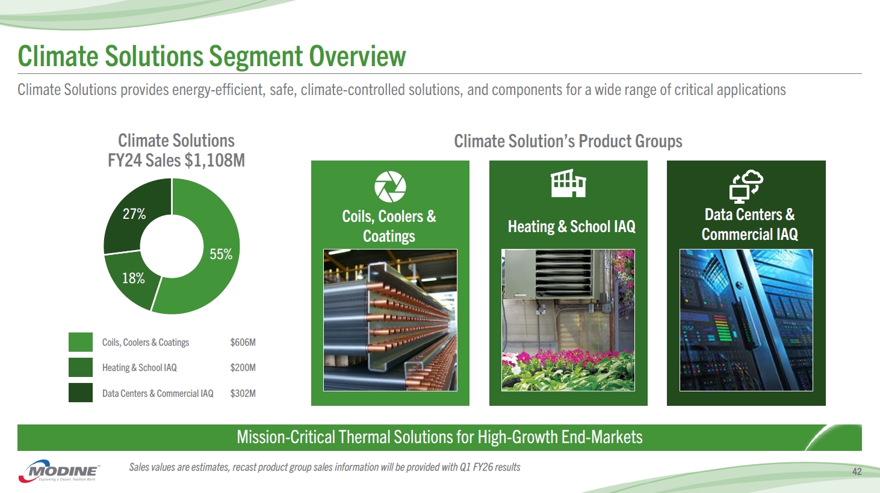Click the $200M Heating sales value

coord(243,368)
